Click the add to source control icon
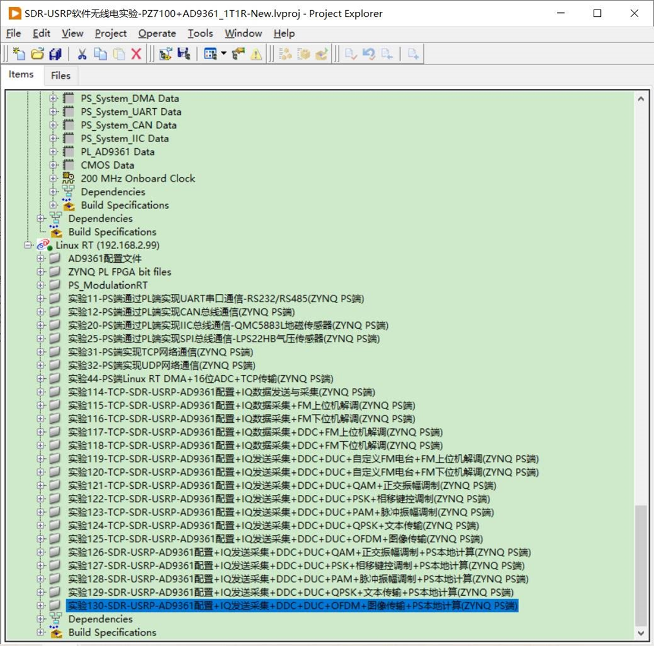 pos(414,54)
